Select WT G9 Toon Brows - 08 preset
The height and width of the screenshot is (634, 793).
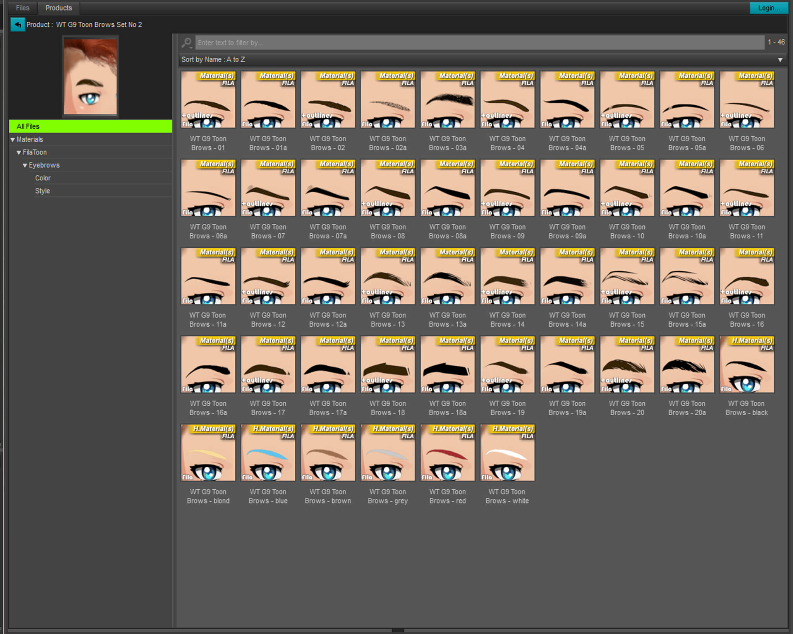click(388, 188)
